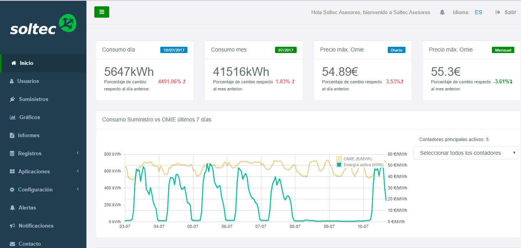Click the OMIE yellow legend swatch
This screenshot has width=521, height=248.
tap(339, 159)
